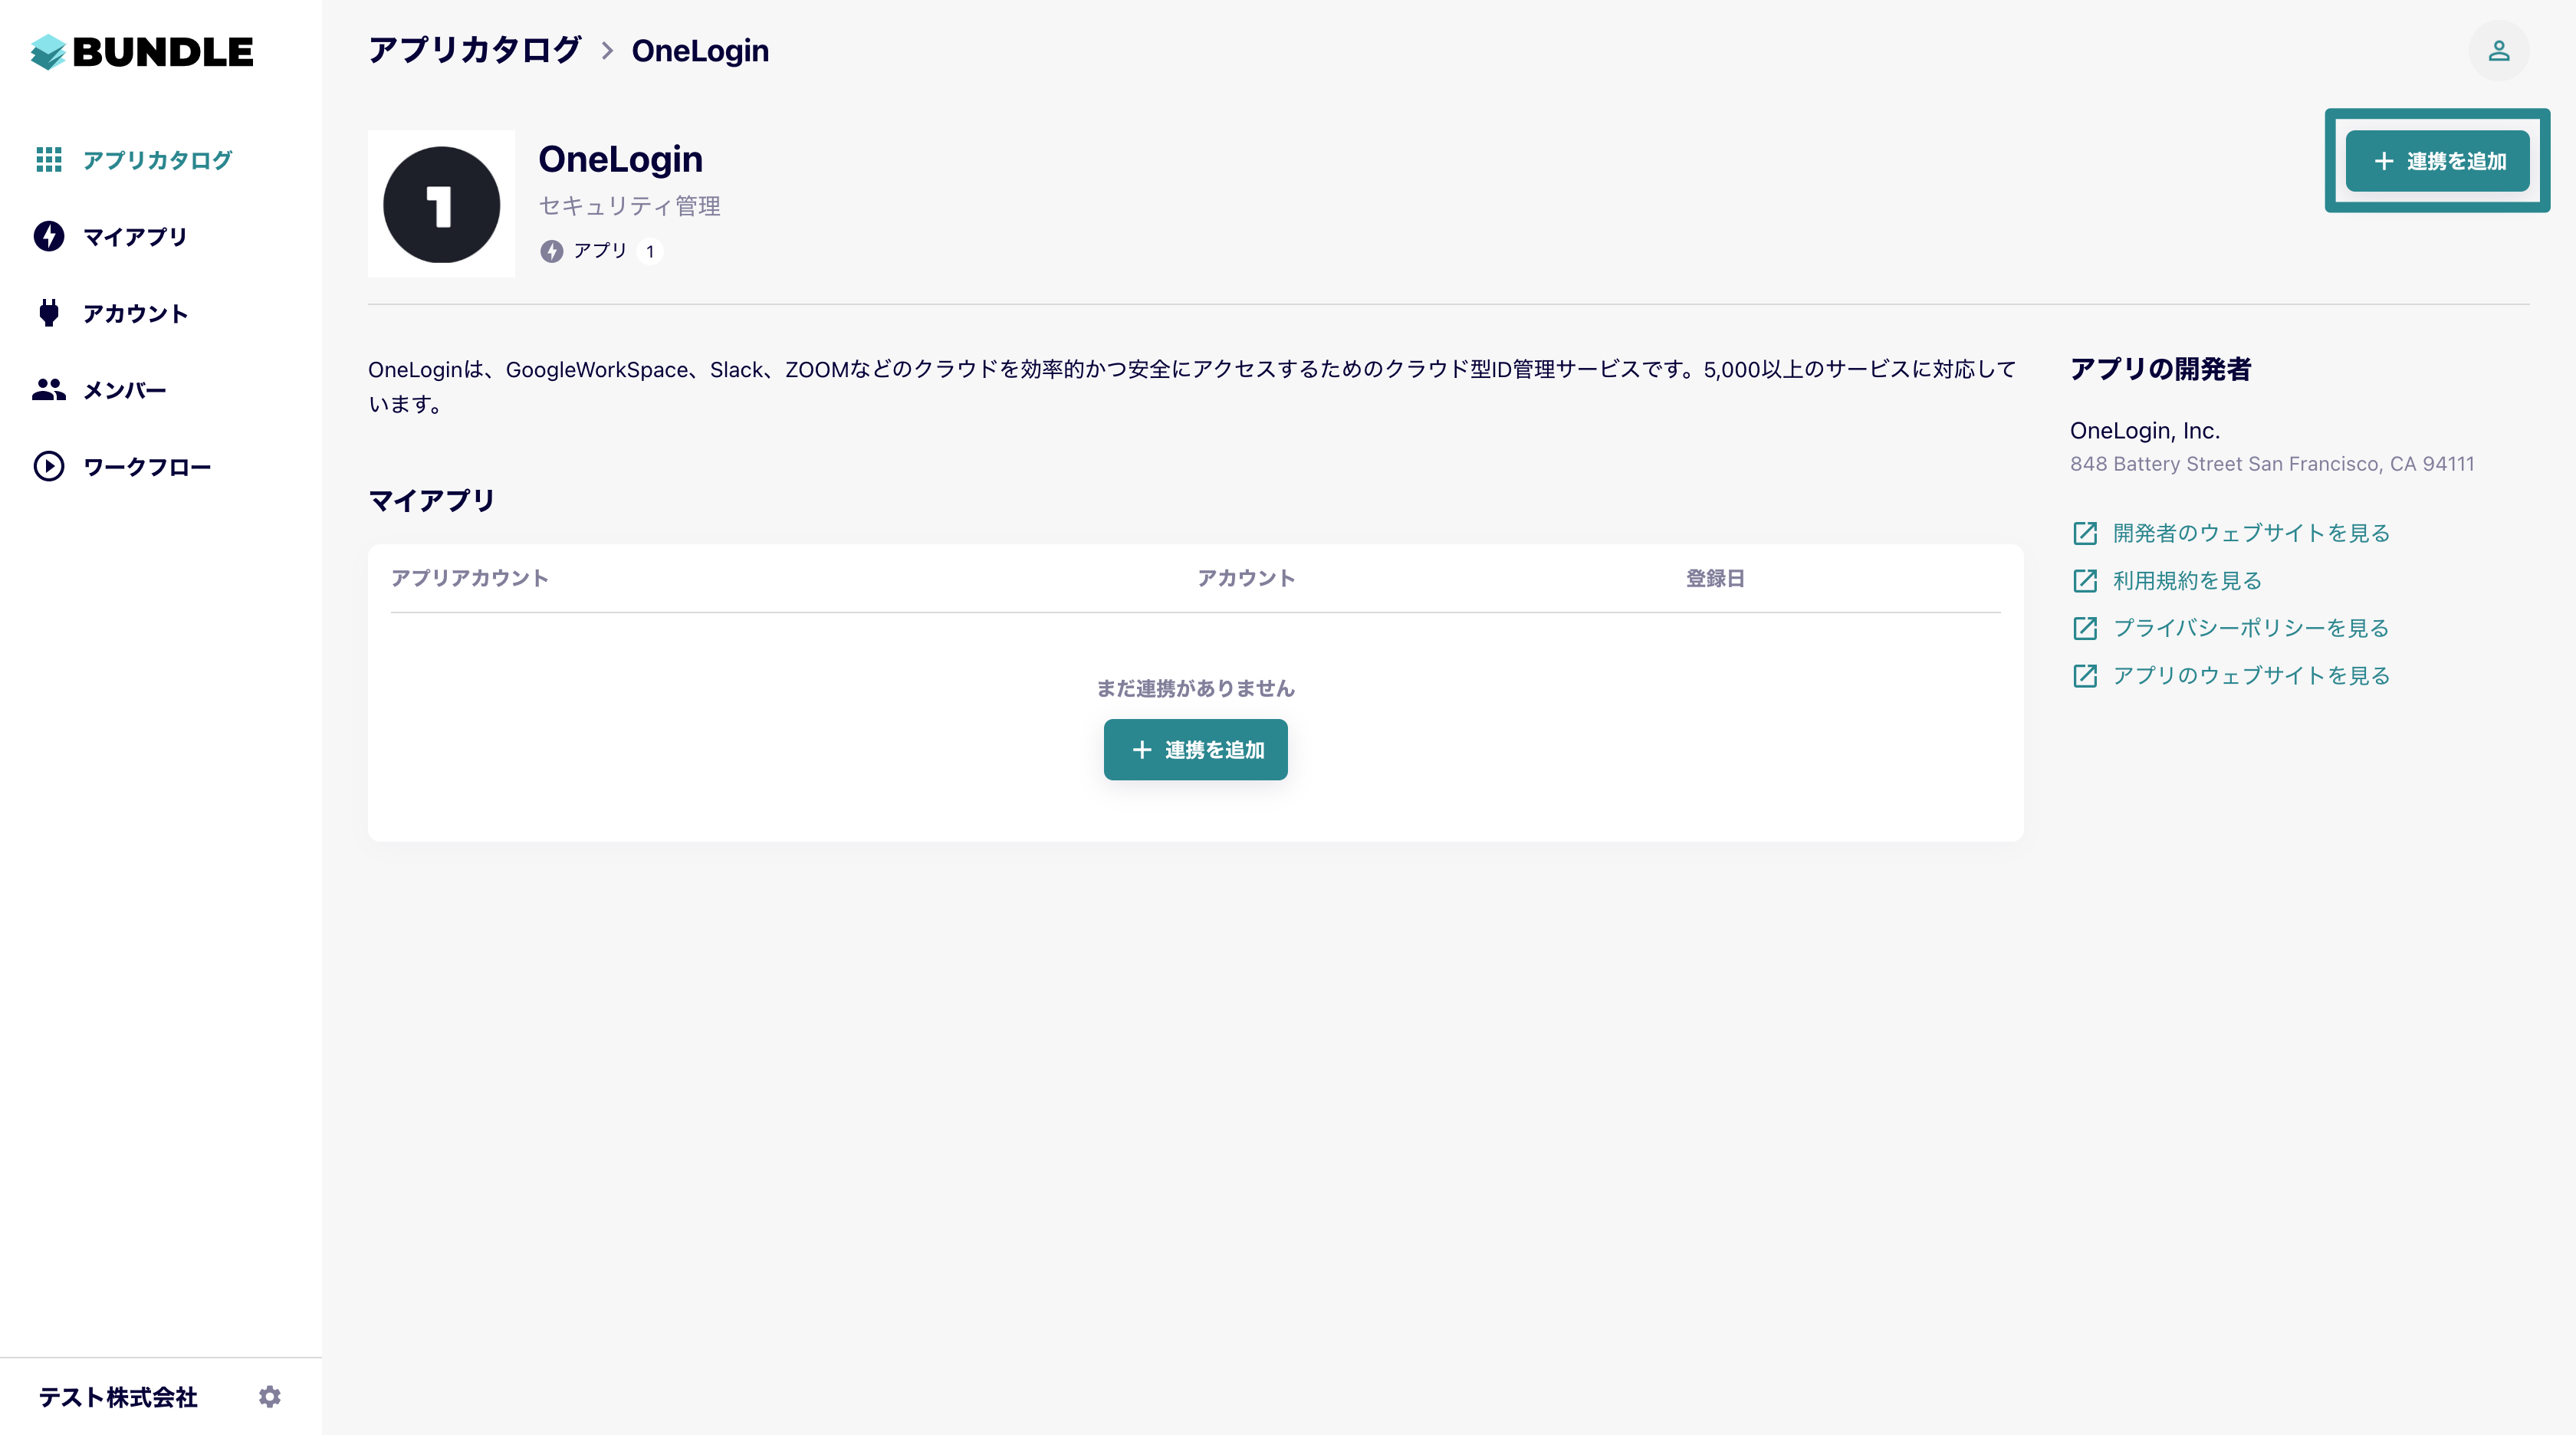This screenshot has height=1435, width=2576.
Task: Click the セキュリティ管理 category label
Action: [x=629, y=206]
